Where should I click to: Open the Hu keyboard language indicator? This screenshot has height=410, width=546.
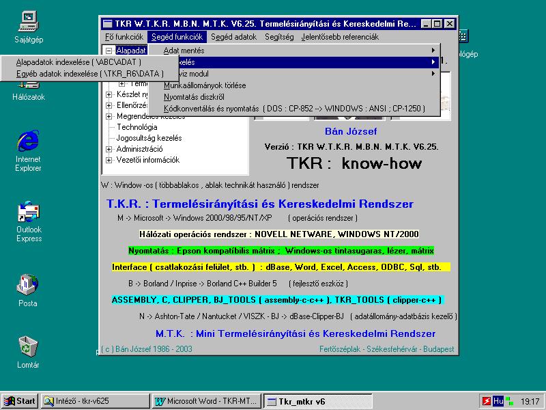[498, 401]
